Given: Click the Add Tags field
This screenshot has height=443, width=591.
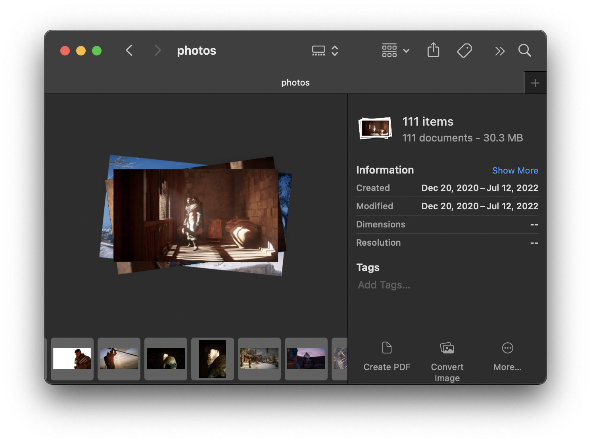Looking at the screenshot, I should tap(384, 285).
